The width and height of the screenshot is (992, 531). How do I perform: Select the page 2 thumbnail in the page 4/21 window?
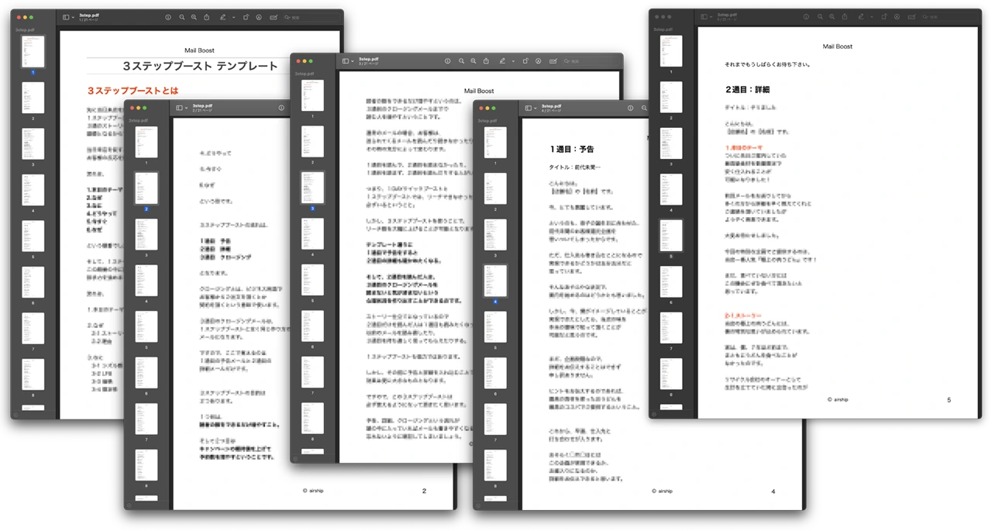point(495,188)
